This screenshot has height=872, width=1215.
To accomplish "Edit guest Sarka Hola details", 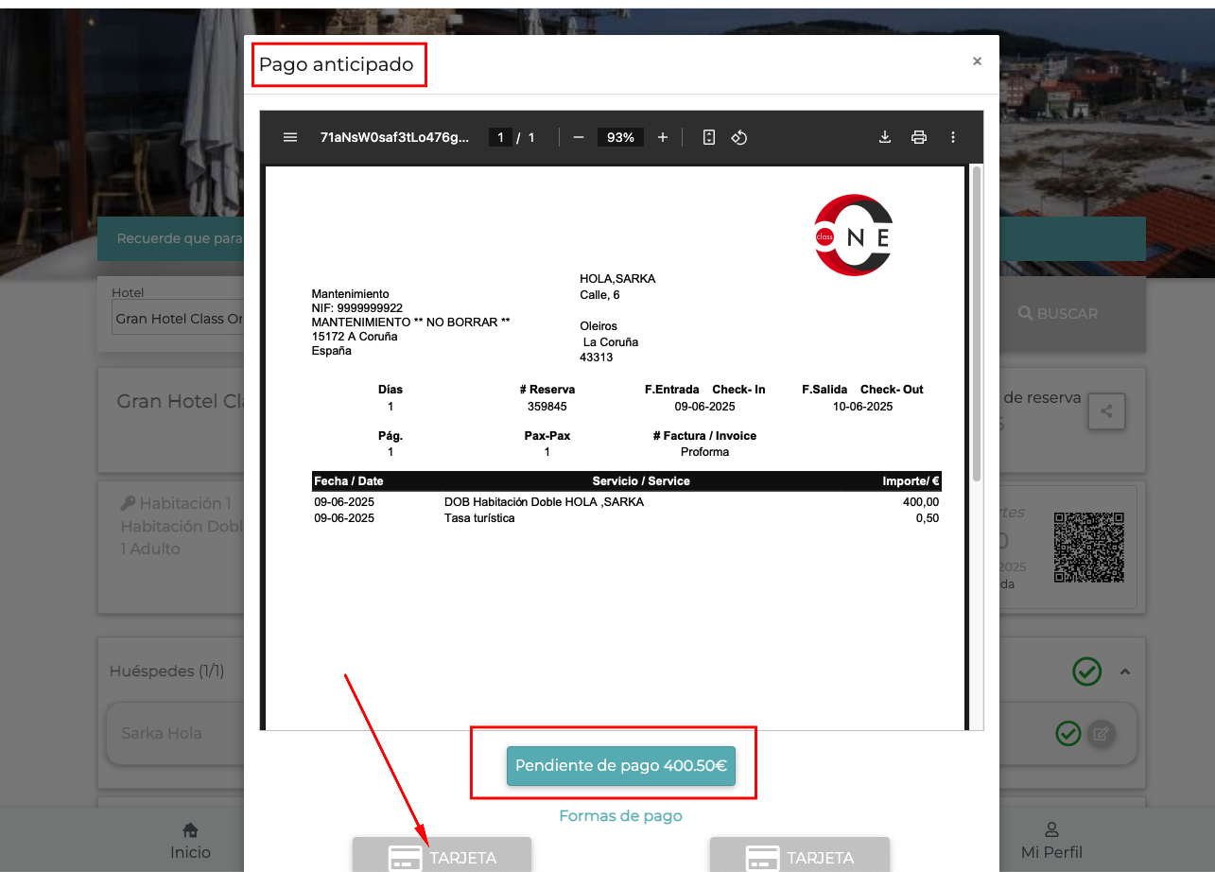I will pyautogui.click(x=1099, y=733).
